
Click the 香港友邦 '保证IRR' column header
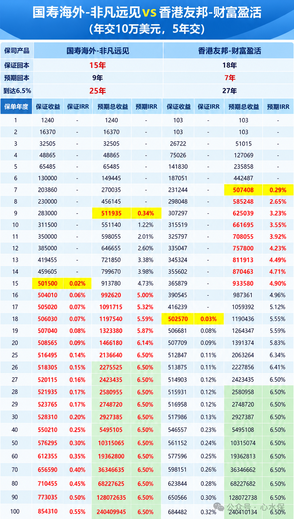point(209,107)
